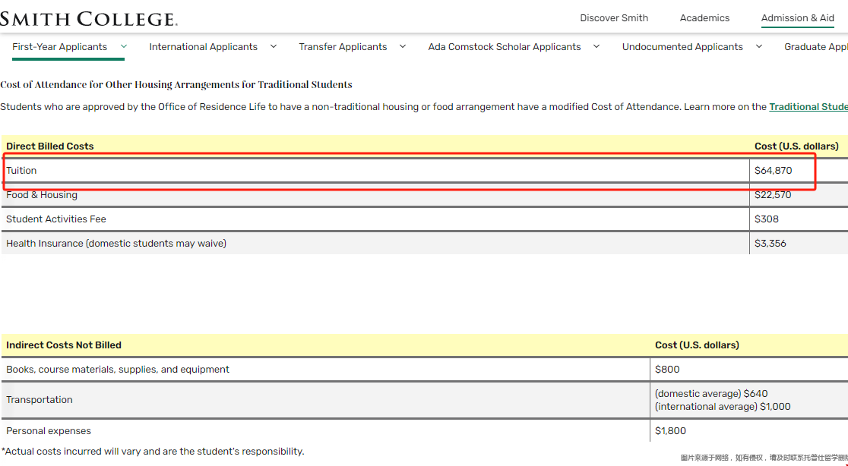Select the paragraph about Office of Residence Life

pyautogui.click(x=424, y=107)
